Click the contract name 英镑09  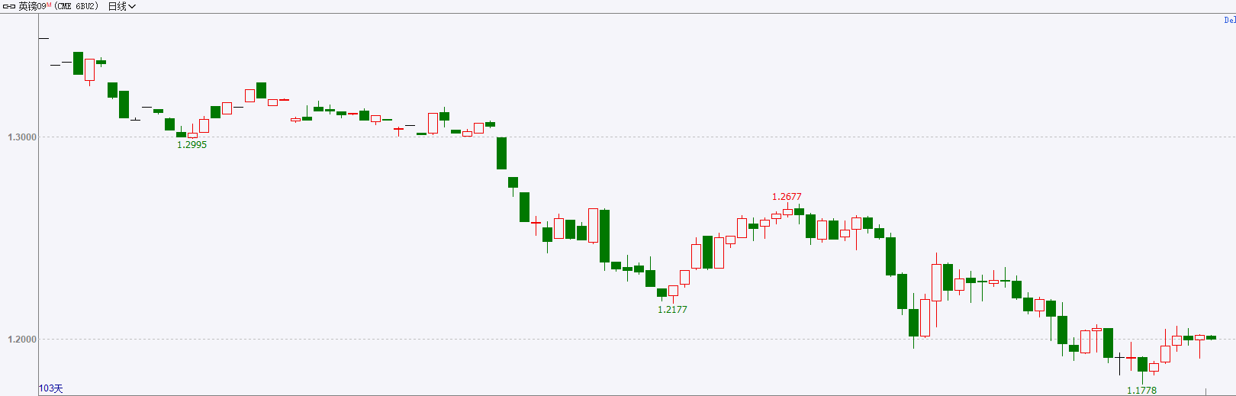tap(32, 6)
